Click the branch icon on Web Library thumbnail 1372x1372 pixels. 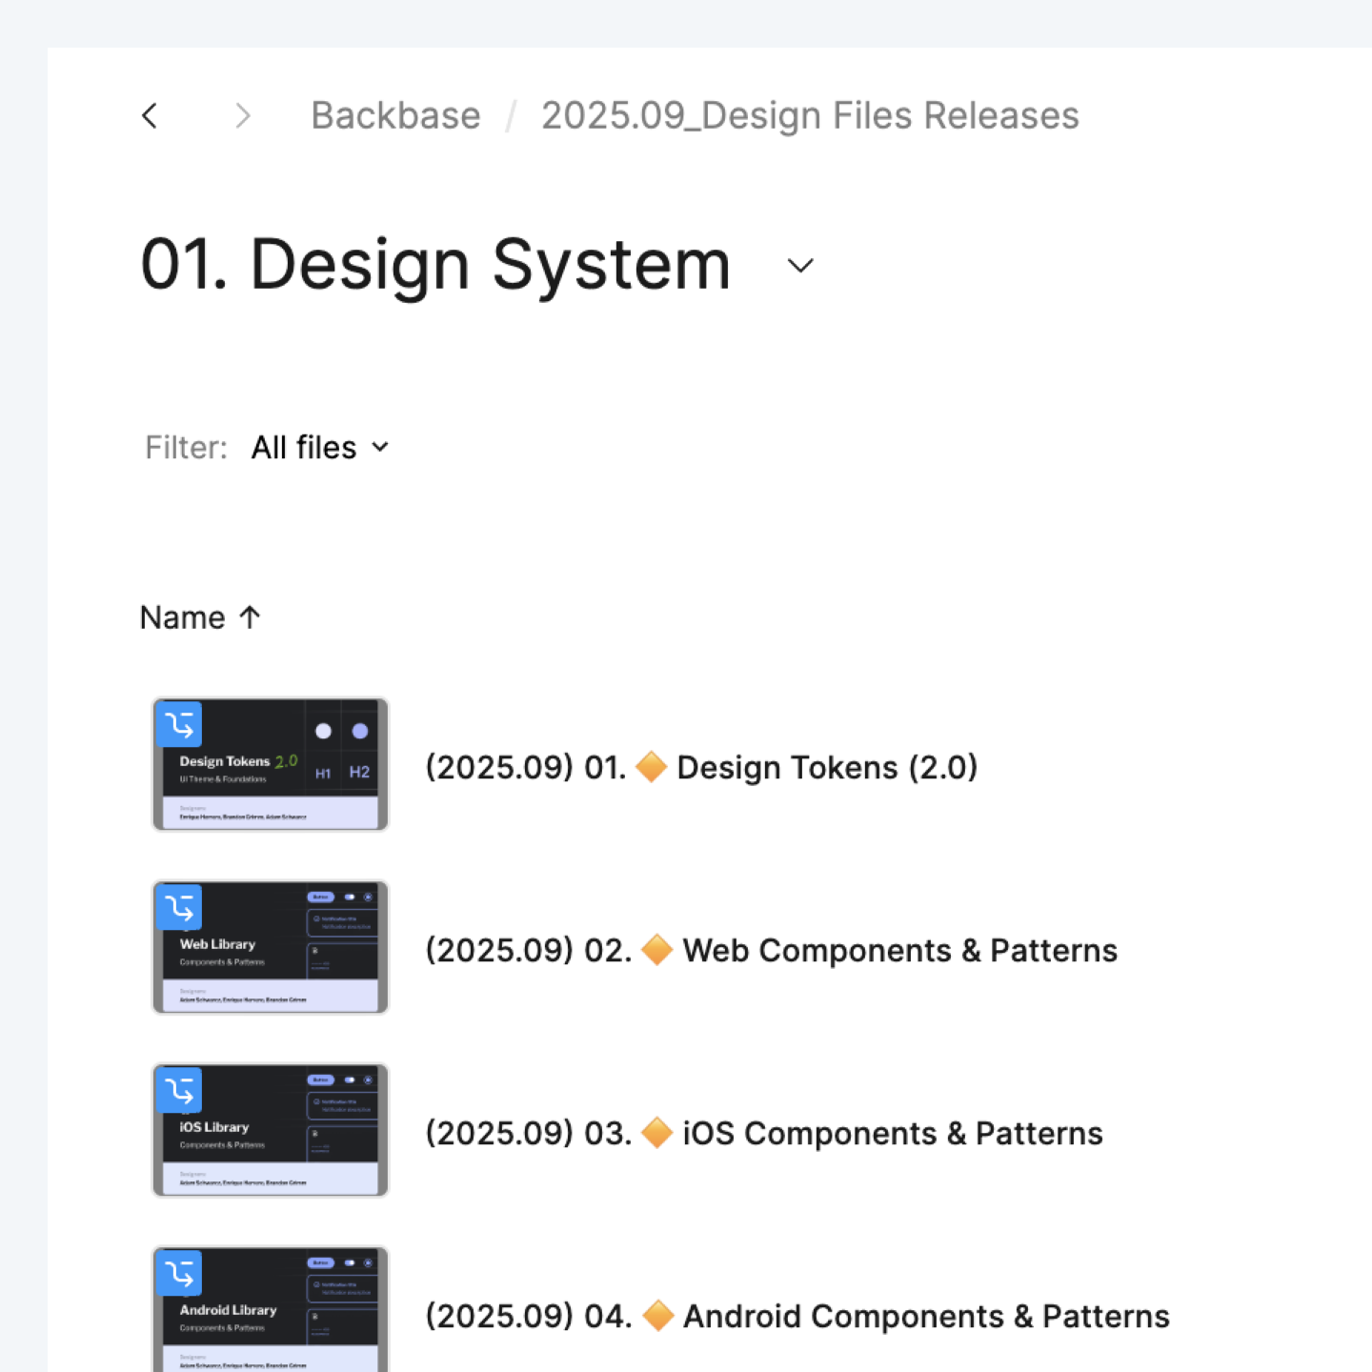[x=179, y=908]
